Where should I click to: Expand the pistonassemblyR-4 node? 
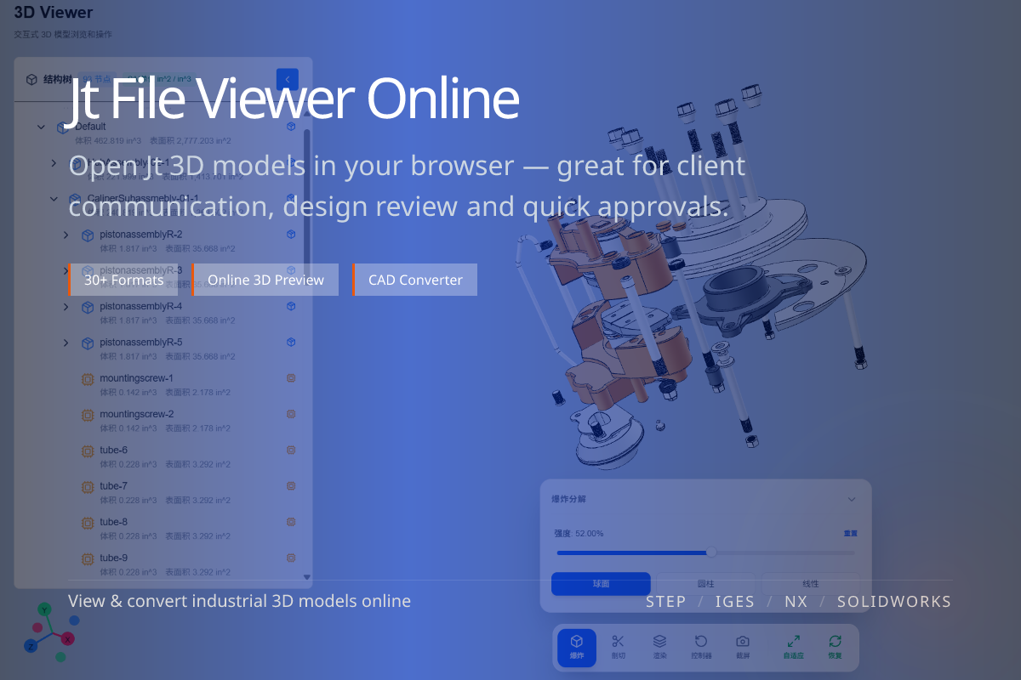(x=66, y=307)
